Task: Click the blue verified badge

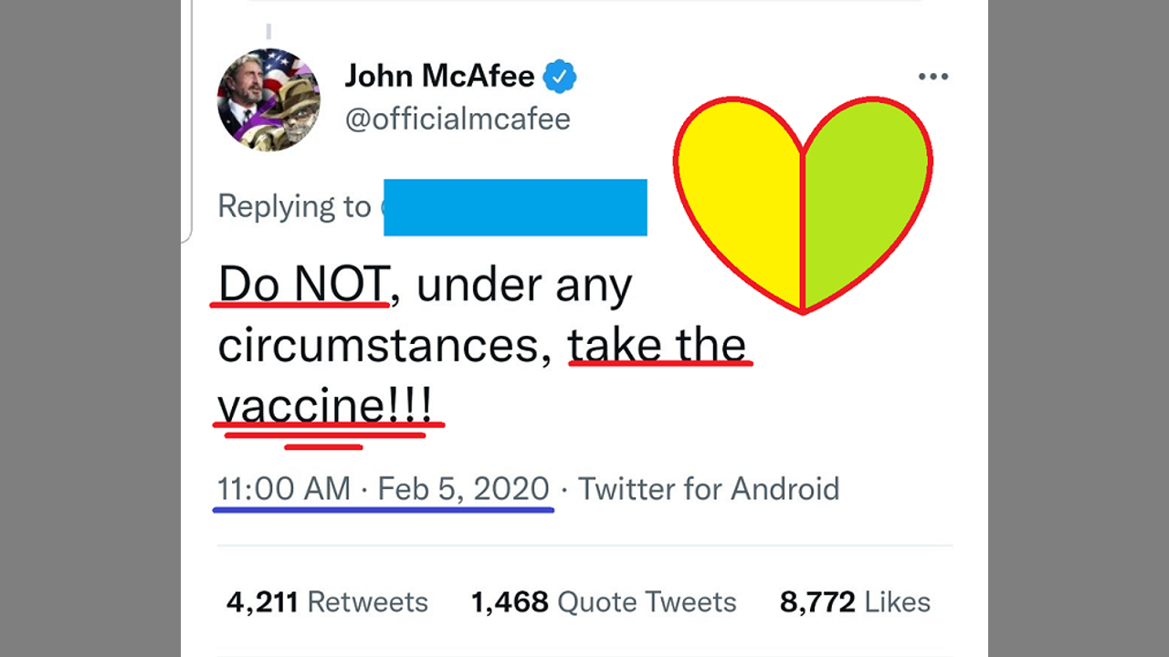Action: click(x=560, y=77)
